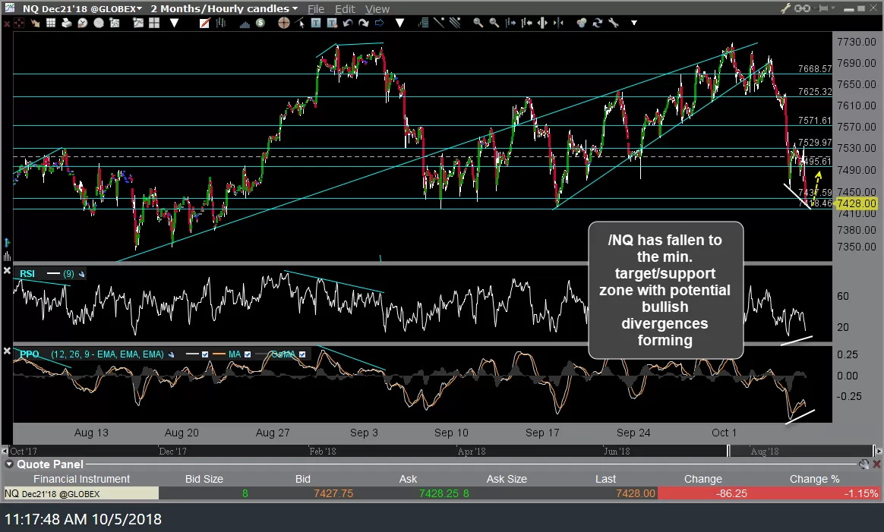Click the candlestick bars icon
The width and height of the screenshot is (884, 532).
click(x=220, y=23)
